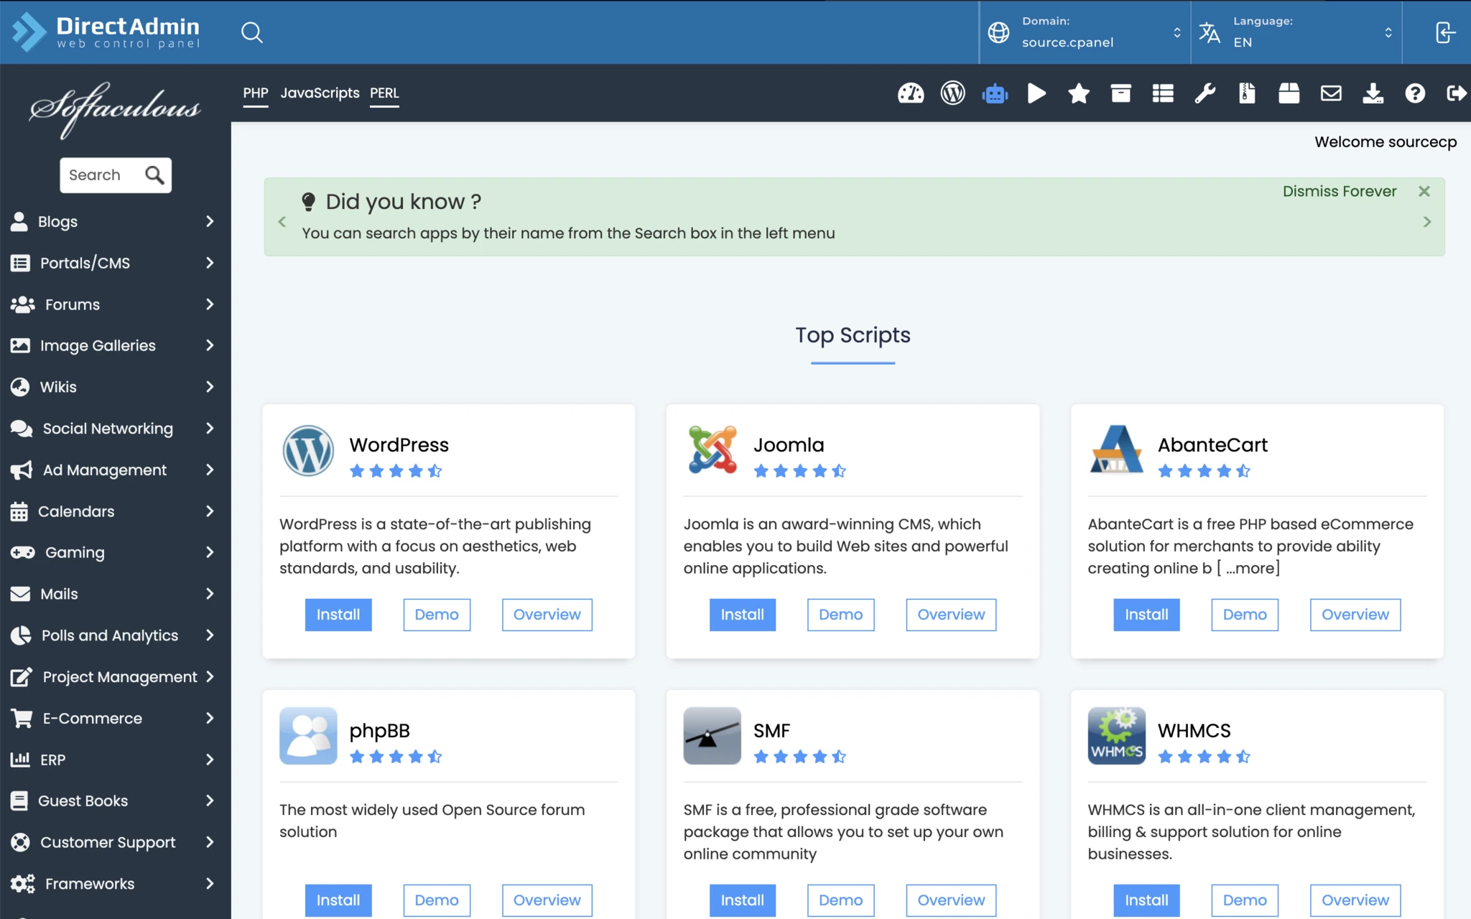Click the DirectAdmin logout icon

pyautogui.click(x=1445, y=32)
